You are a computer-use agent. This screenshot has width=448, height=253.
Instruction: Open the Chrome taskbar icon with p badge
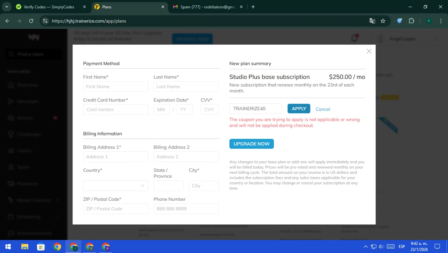point(106,246)
